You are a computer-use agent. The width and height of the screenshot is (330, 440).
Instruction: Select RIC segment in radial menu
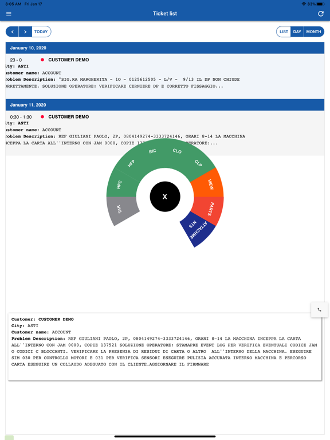pos(152,151)
